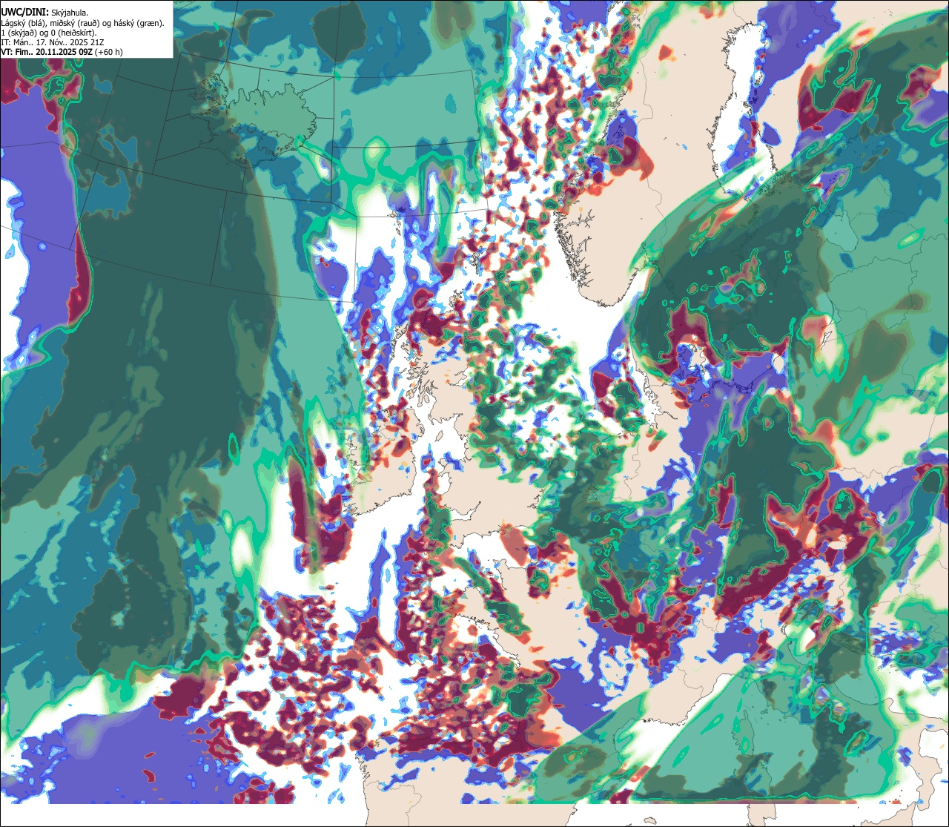
Task: Click the "UWC/DINI: Skýjahula." title text
Action: [x=43, y=12]
